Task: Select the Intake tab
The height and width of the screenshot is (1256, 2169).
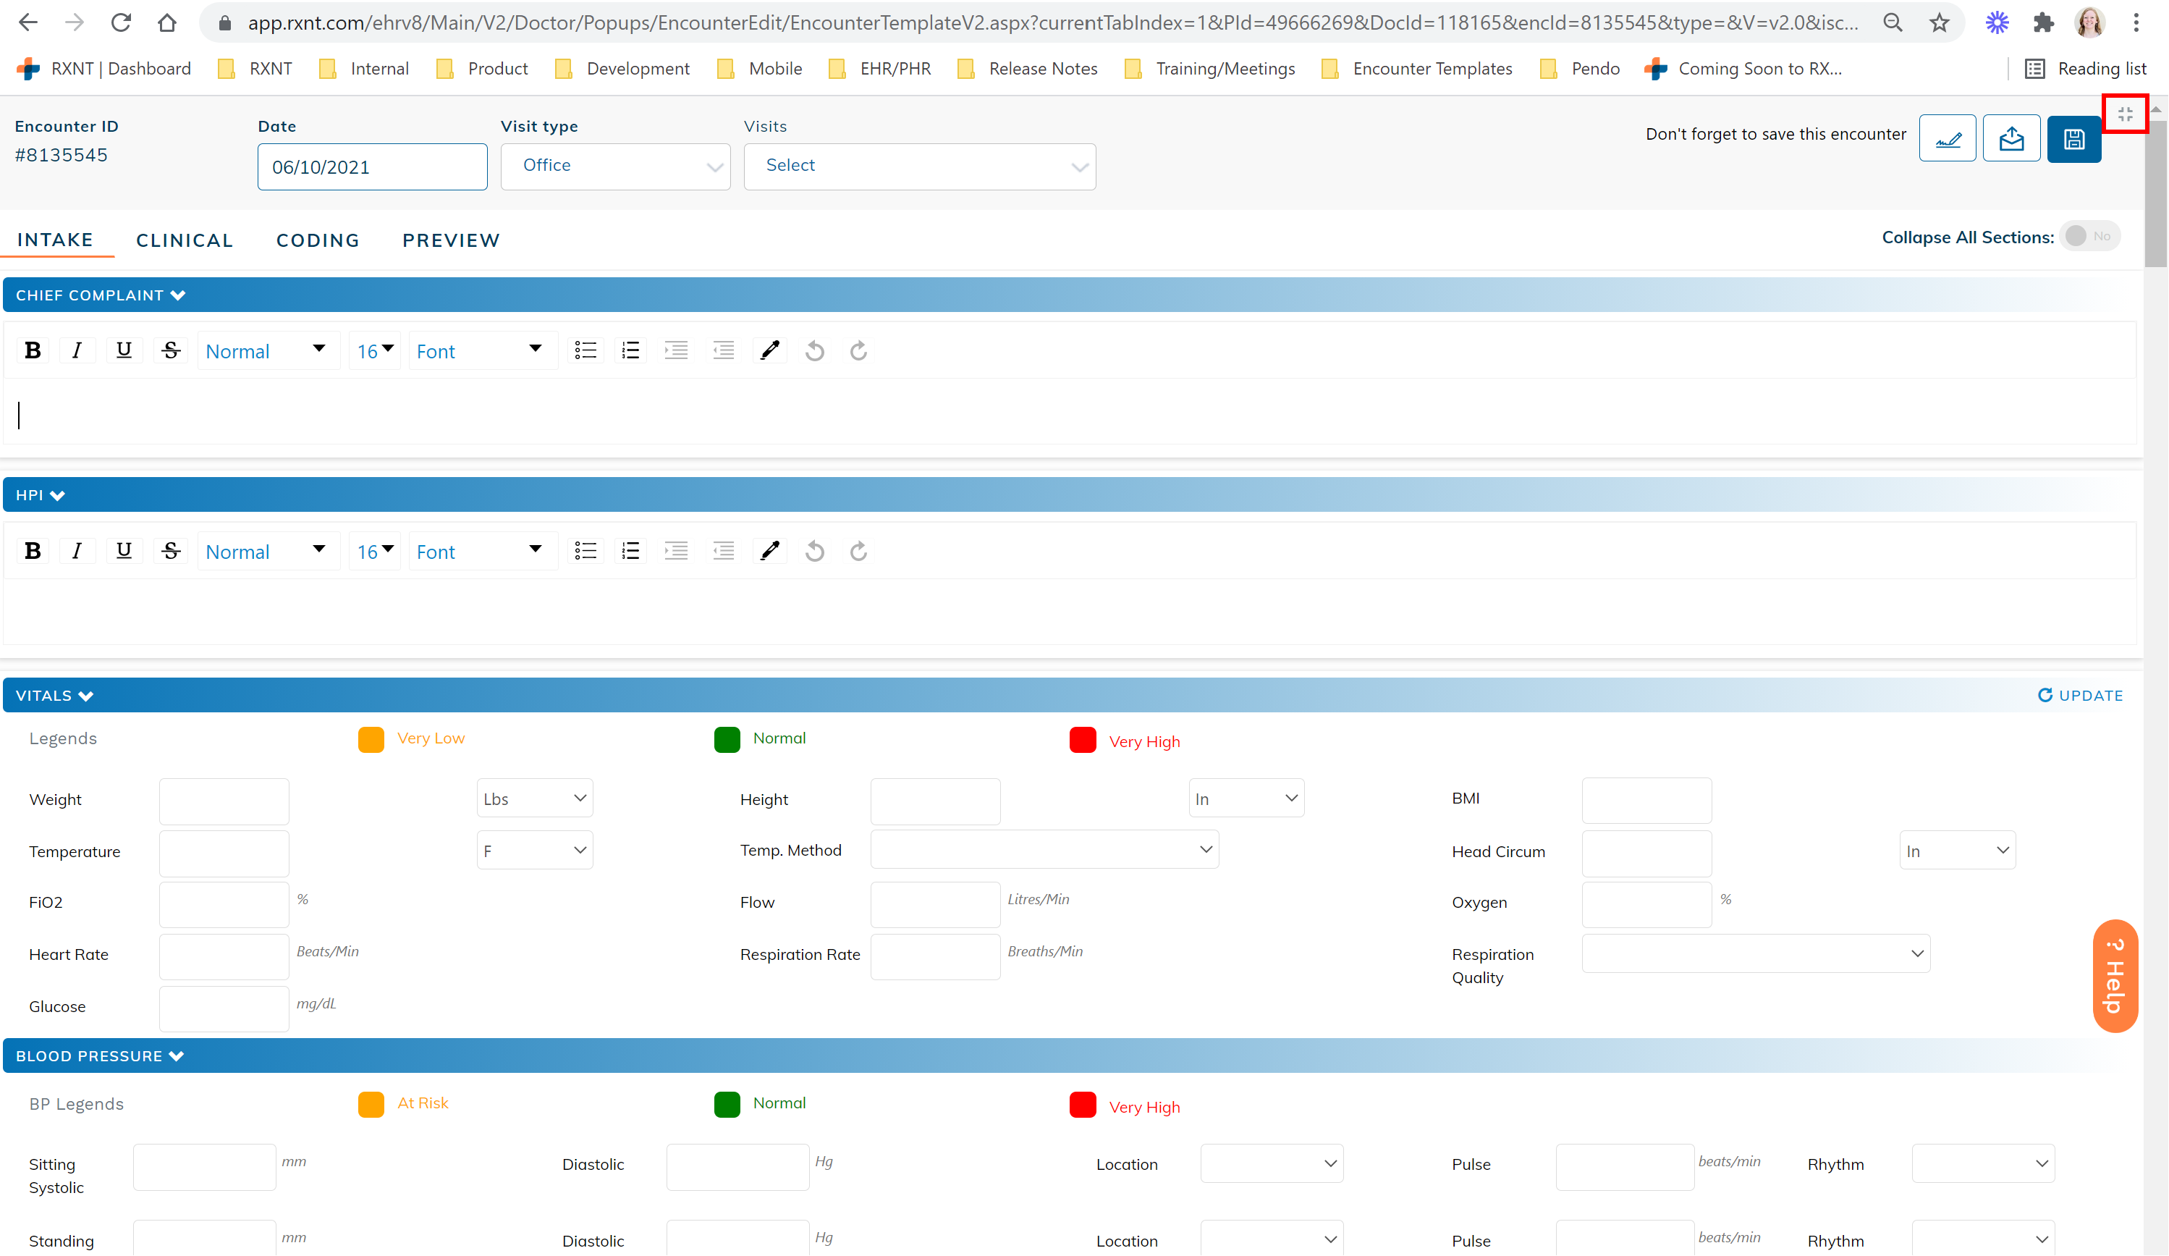Action: (55, 240)
